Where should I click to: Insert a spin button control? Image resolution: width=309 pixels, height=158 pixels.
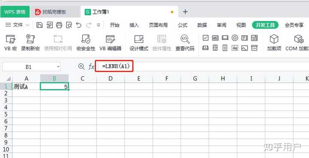[215, 48]
